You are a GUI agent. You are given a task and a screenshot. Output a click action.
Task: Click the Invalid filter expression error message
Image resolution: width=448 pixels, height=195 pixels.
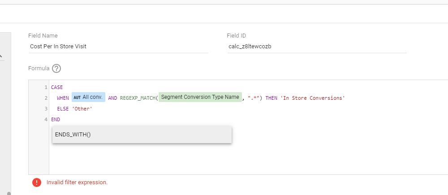coord(77,182)
